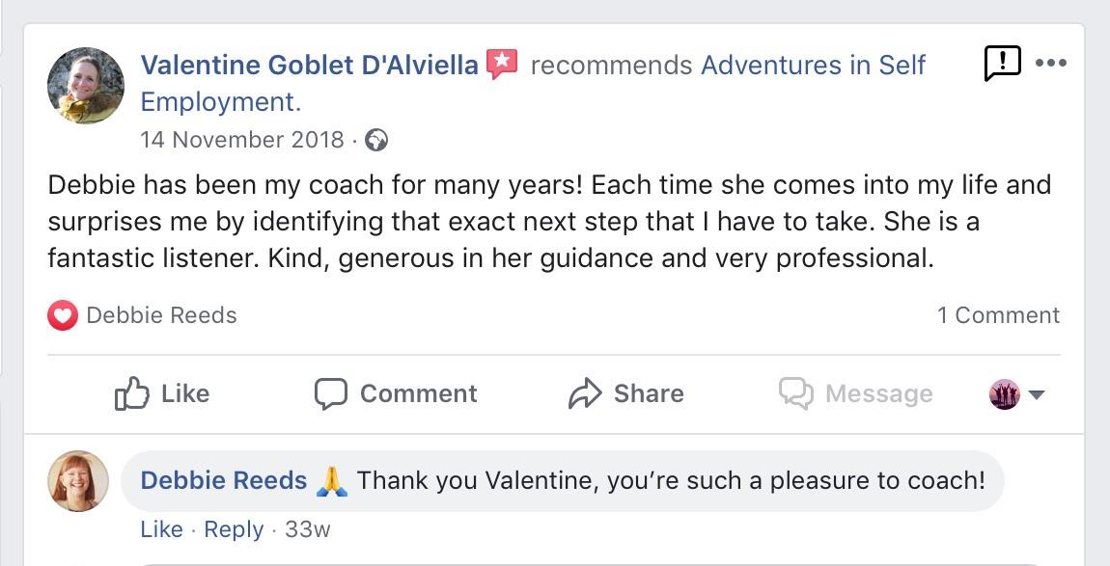Click the 14 November 2018 timestamp
The image size is (1110, 566).
242,140
